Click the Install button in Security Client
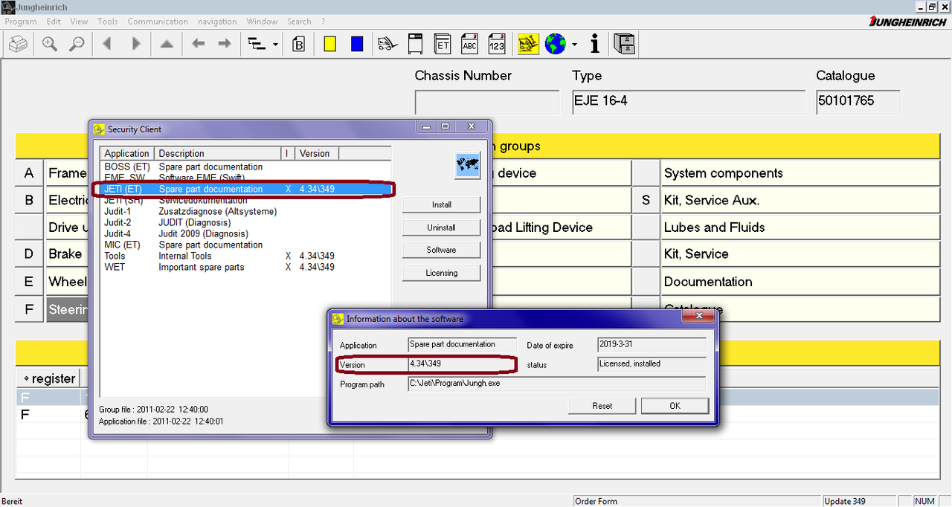952x507 pixels. click(442, 204)
